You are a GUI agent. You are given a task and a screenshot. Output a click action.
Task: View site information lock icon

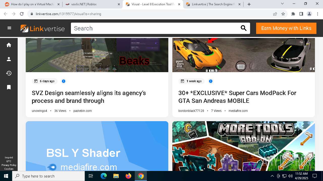click(x=32, y=14)
